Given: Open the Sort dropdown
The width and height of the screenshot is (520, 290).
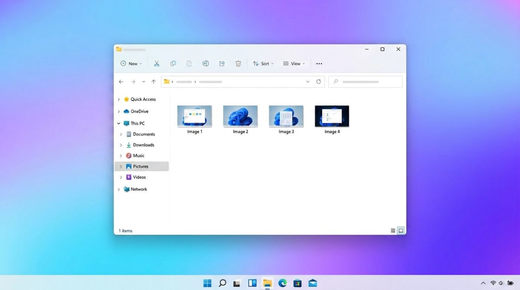Looking at the screenshot, I should click(263, 63).
